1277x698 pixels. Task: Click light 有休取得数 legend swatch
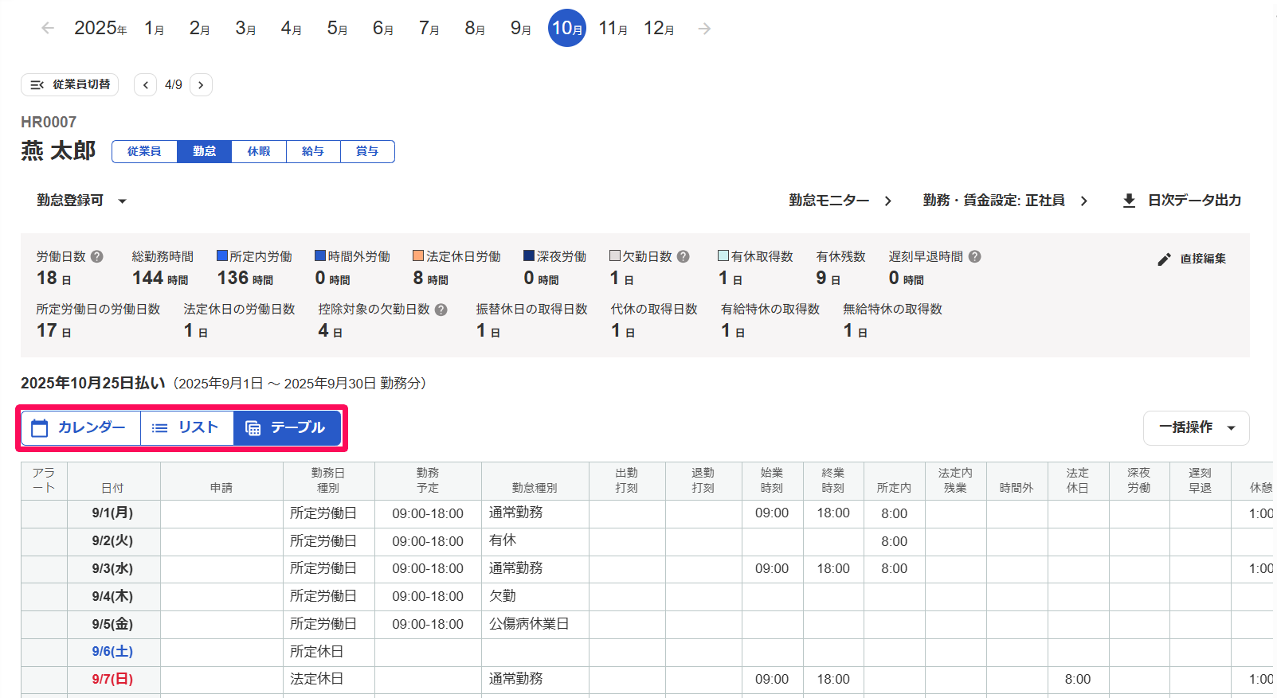click(x=723, y=255)
